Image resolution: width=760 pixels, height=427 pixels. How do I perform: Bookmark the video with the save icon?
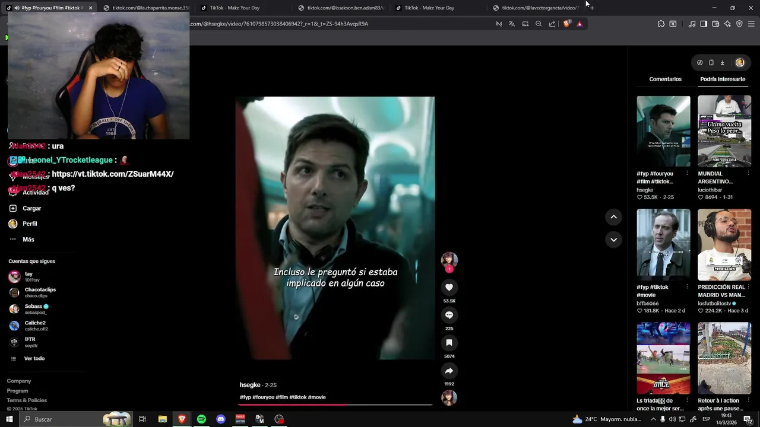tap(449, 343)
